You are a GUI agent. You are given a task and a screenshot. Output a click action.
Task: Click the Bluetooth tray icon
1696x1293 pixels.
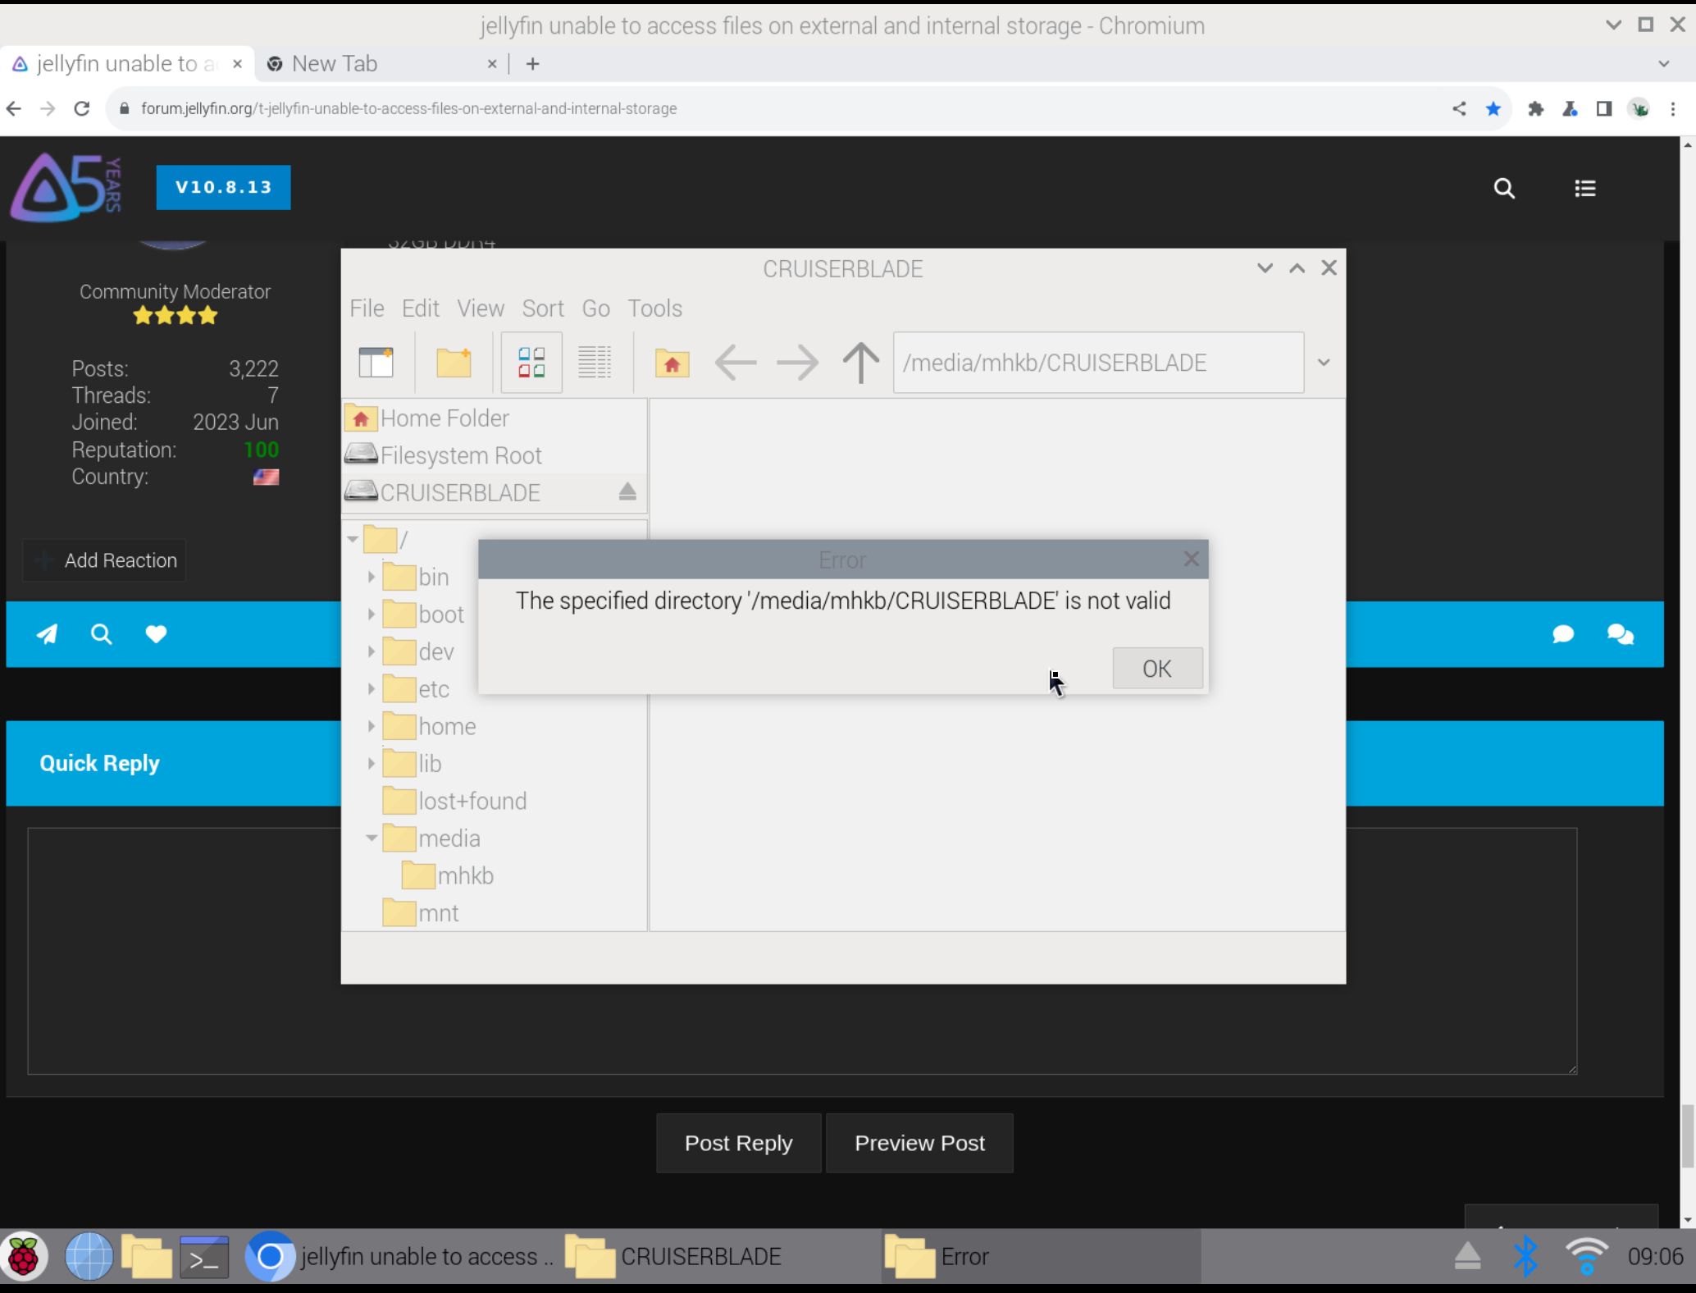(1525, 1257)
